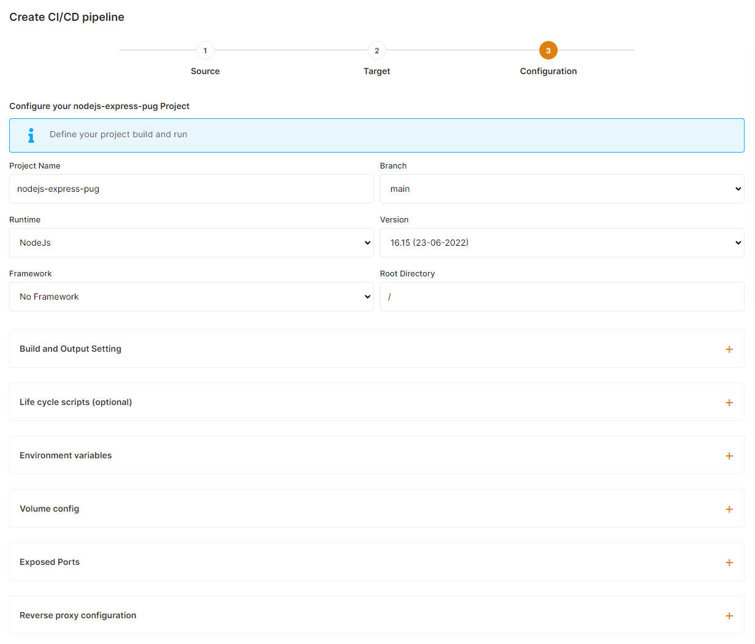Click the plus icon for Exposed Ports
755x644 pixels.
(729, 563)
